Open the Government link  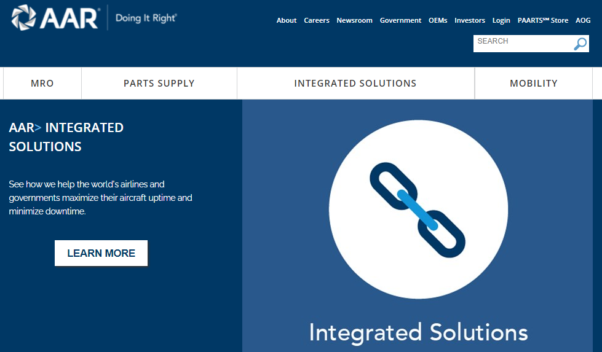click(400, 20)
